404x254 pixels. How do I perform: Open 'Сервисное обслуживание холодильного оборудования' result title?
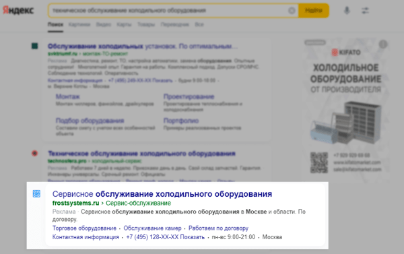coord(162,194)
